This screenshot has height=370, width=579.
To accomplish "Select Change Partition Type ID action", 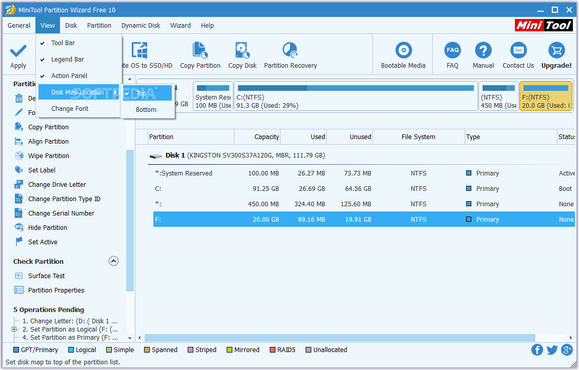I will tap(64, 199).
